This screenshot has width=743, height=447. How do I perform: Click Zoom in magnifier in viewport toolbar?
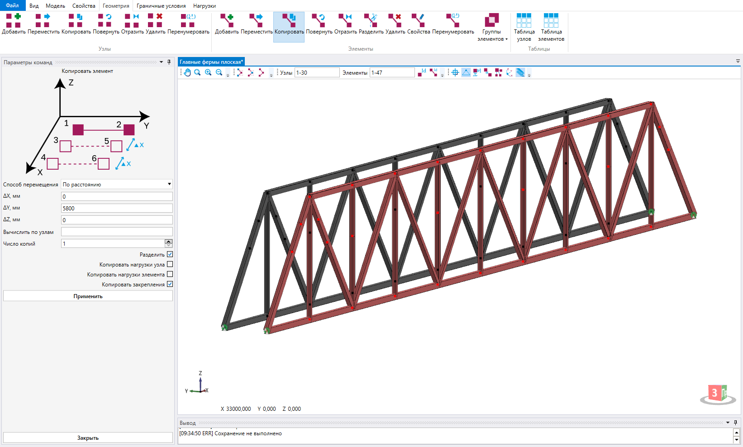(x=208, y=72)
